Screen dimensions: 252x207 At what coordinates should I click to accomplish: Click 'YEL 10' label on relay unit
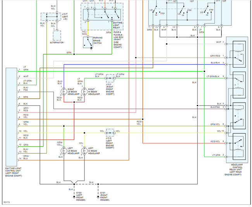tap(220, 131)
